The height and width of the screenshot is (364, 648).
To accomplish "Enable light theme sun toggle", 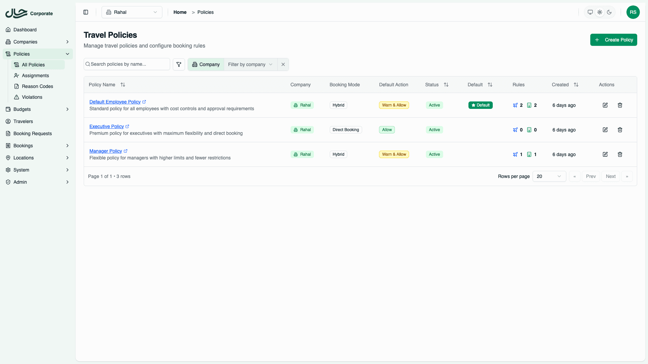I will [x=600, y=12].
